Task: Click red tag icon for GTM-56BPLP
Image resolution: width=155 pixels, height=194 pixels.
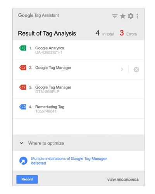Action: (23, 87)
